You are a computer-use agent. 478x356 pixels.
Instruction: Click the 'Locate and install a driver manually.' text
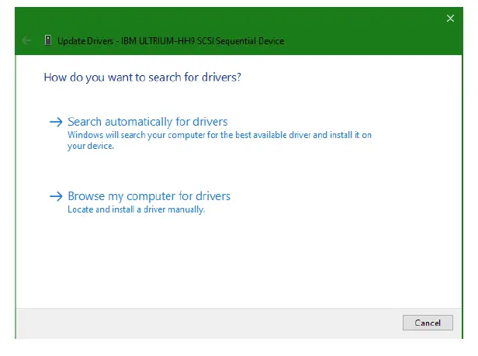(137, 209)
